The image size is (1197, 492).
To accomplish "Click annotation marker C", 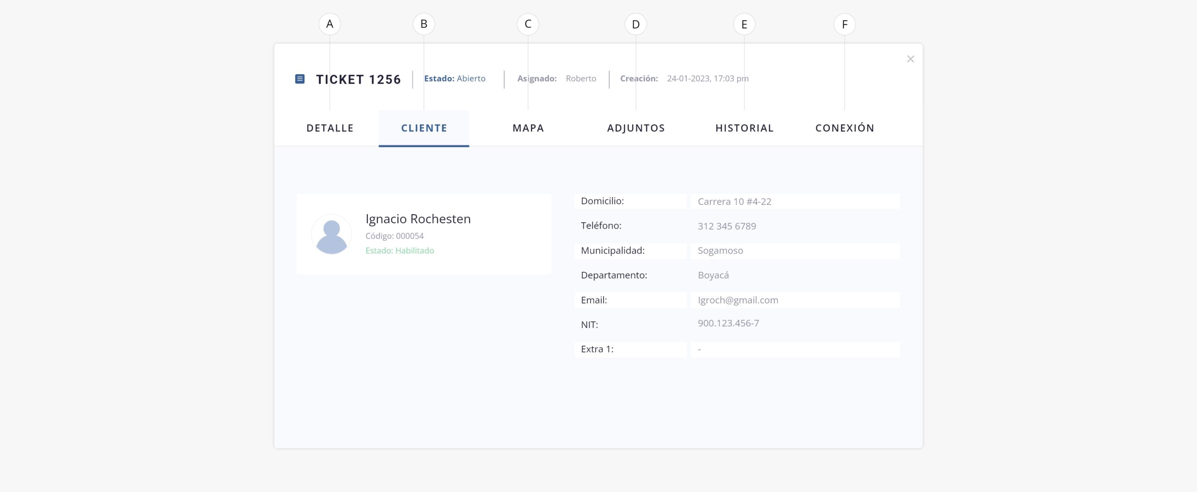I will point(528,24).
